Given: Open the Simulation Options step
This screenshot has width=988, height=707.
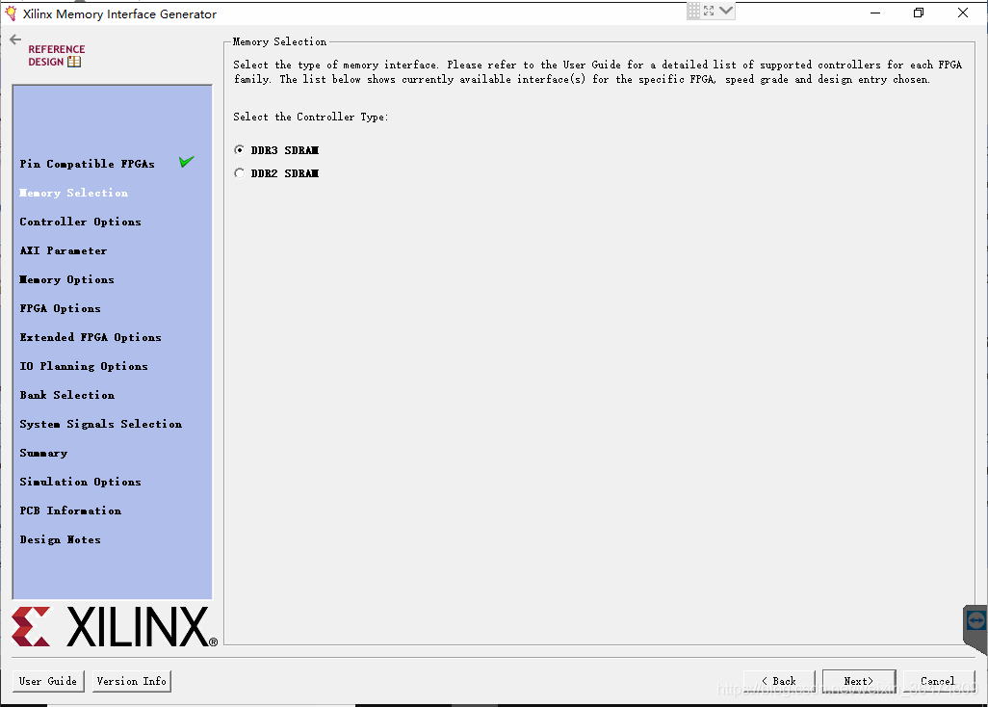Looking at the screenshot, I should coord(80,482).
